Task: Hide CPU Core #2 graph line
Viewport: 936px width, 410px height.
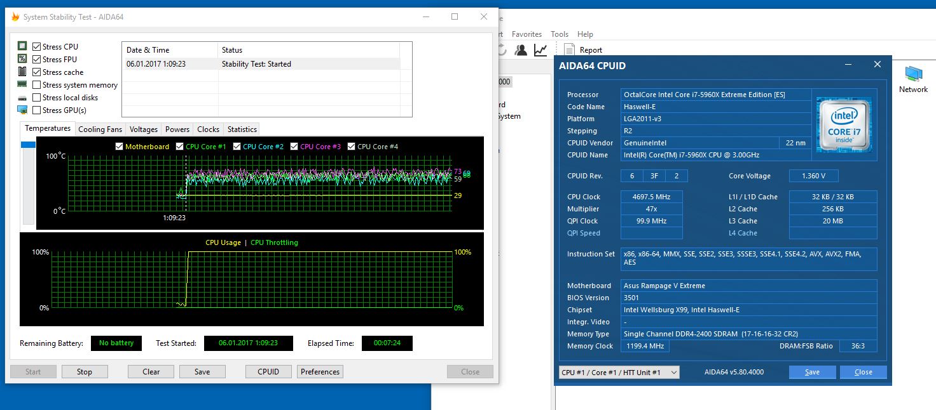Action: (237, 147)
